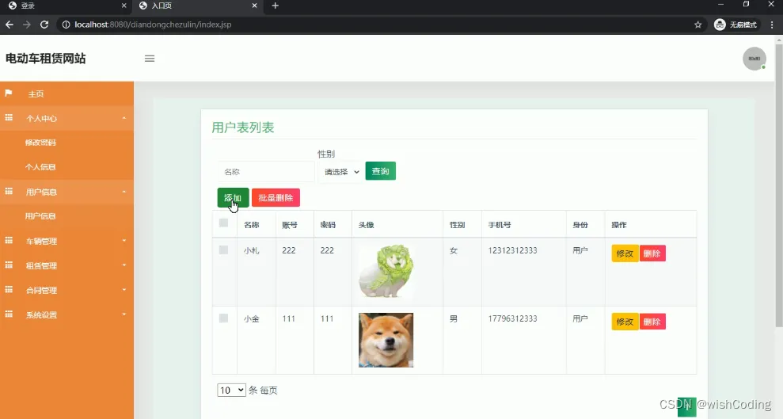Click the green scroll-to-top arrow button
Viewport: 783px width, 419px height.
click(x=686, y=407)
